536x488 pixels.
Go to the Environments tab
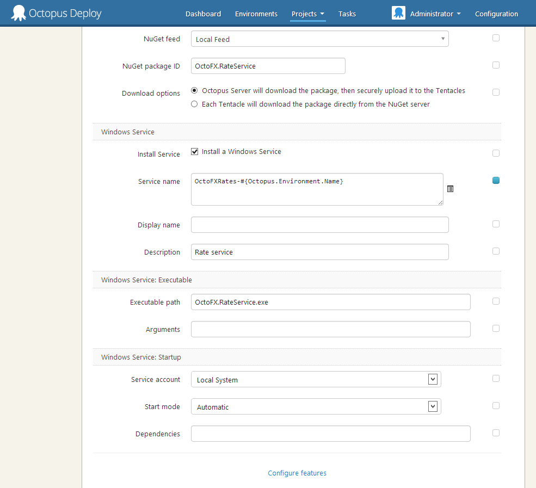click(256, 14)
